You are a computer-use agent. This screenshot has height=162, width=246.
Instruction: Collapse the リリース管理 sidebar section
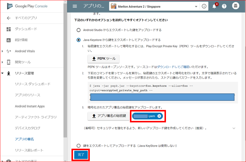click(2, 73)
